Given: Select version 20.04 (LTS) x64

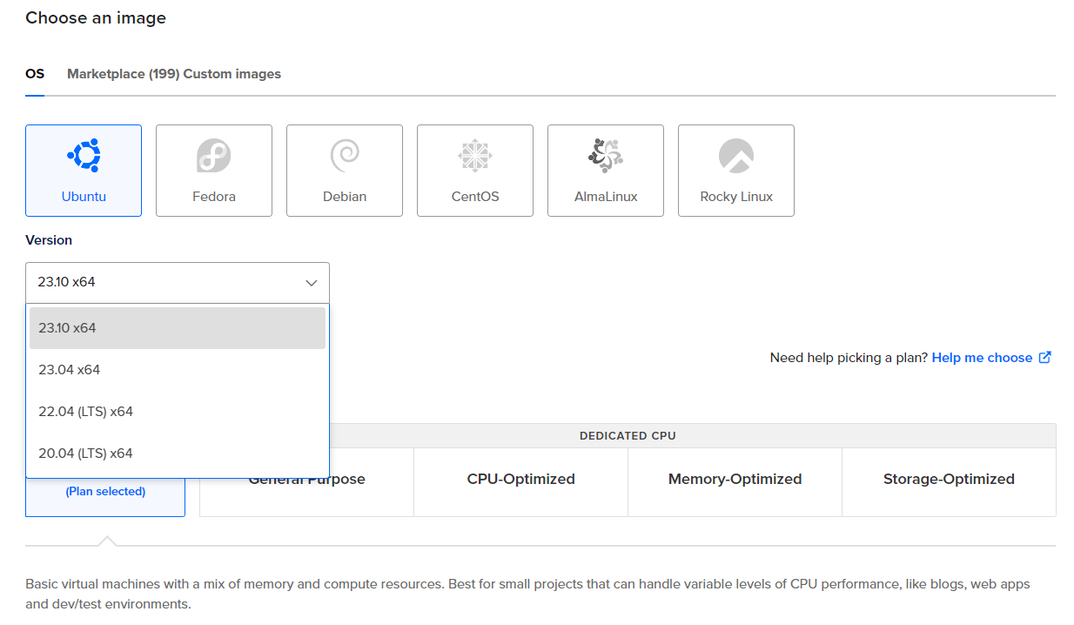Looking at the screenshot, I should point(178,454).
